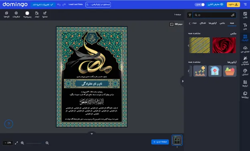Click the file size (حجم) MB indicator icon

click(172, 24)
